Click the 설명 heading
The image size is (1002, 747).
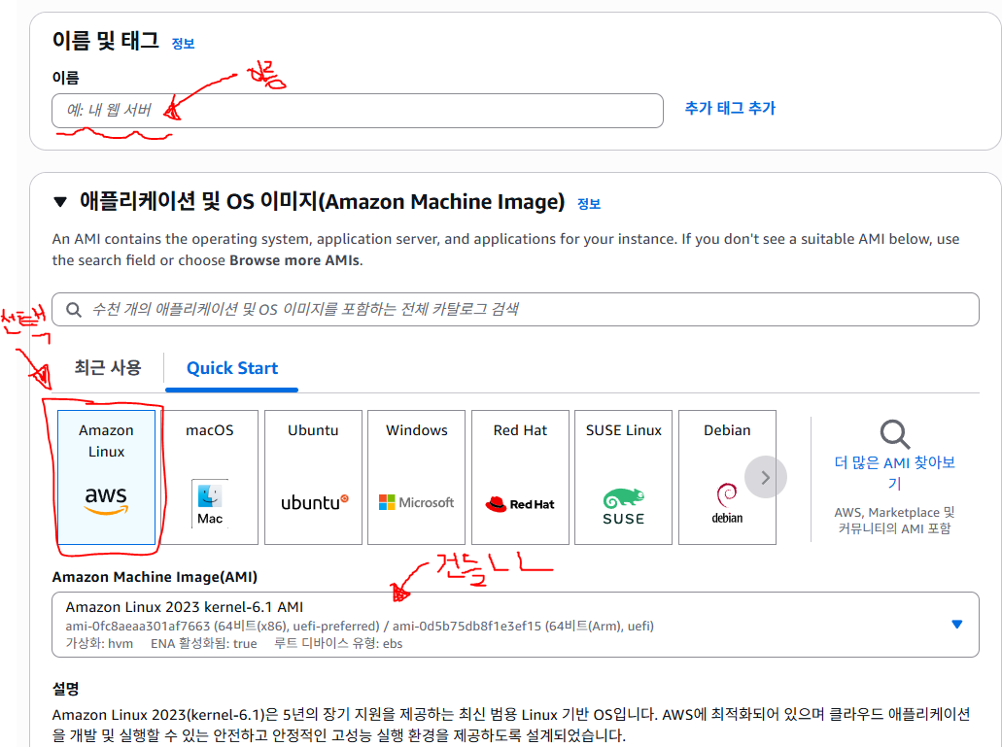(65, 689)
